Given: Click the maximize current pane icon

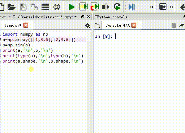Looking at the screenshot, I should click(163, 6).
